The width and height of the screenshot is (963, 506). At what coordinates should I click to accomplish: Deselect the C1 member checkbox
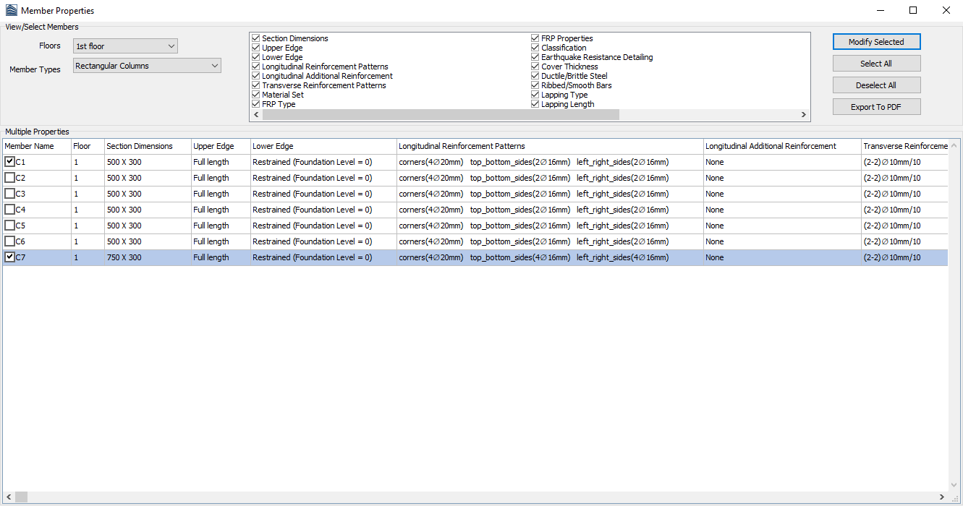tap(9, 162)
